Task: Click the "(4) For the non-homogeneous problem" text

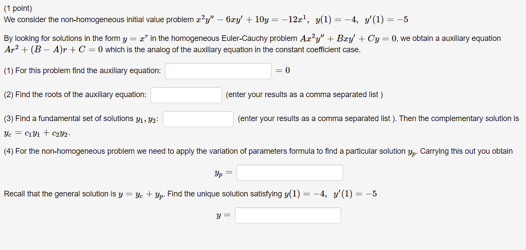Action: pyautogui.click(x=258, y=152)
